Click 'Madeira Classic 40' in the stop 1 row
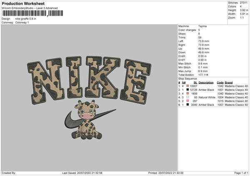This screenshot has height=176, width=250. point(236,86)
